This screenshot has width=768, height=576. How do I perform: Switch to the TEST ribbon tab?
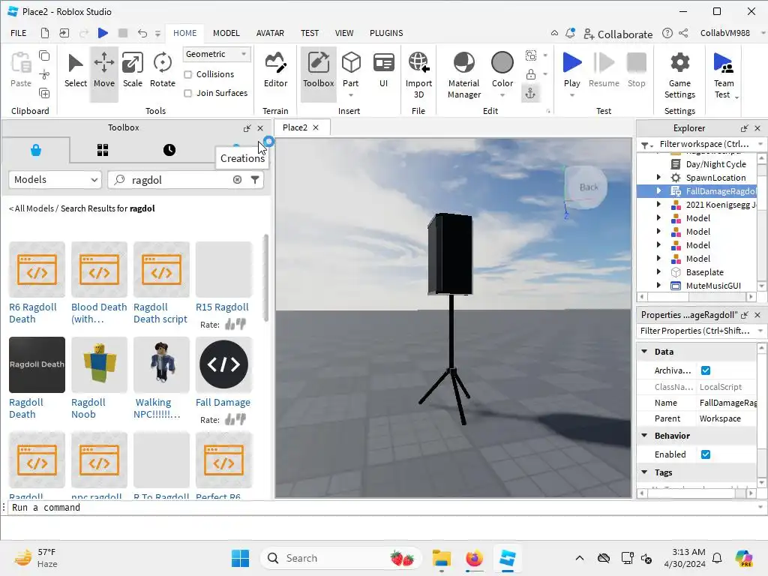pos(310,33)
